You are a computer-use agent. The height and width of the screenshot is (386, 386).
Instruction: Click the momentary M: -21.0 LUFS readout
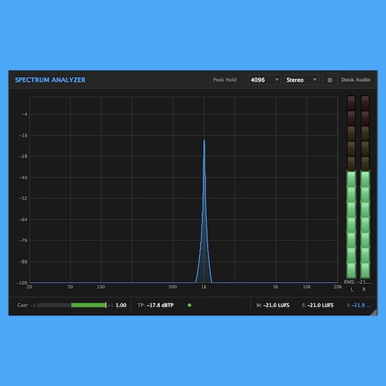(273, 305)
